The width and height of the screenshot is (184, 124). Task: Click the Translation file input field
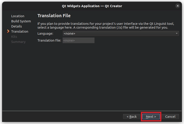click(78, 40)
